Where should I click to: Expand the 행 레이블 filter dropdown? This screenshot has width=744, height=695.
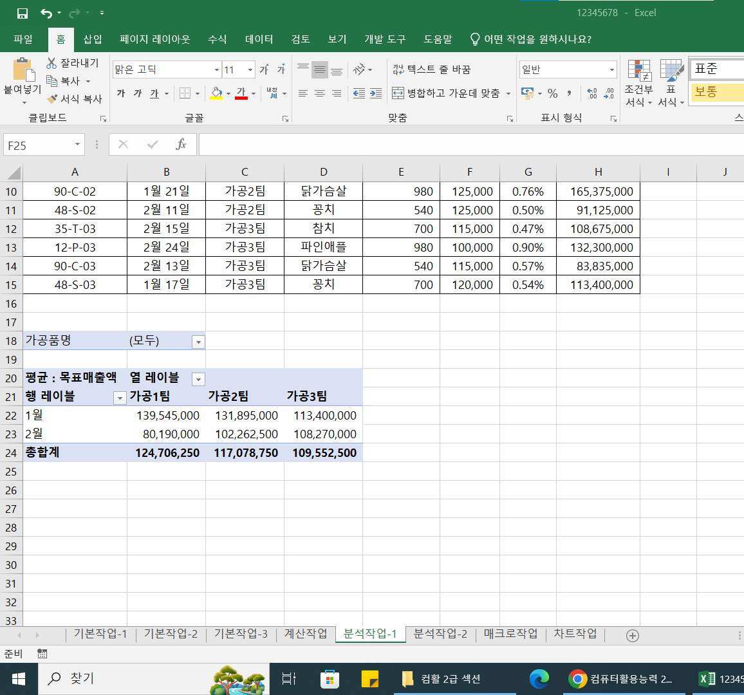pos(119,398)
